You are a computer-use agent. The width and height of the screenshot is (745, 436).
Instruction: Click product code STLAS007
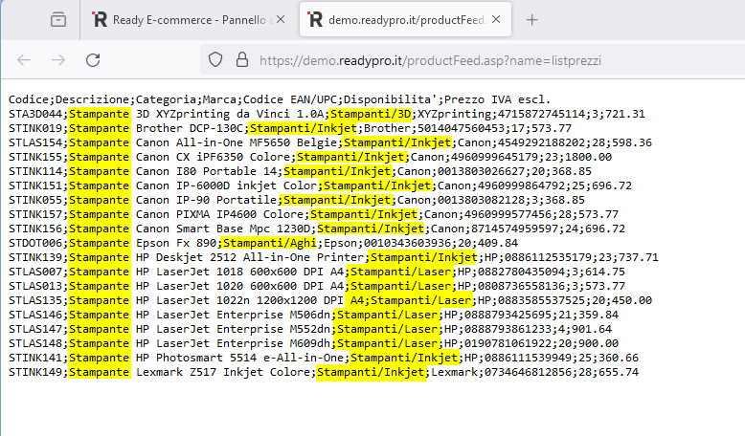(x=35, y=272)
